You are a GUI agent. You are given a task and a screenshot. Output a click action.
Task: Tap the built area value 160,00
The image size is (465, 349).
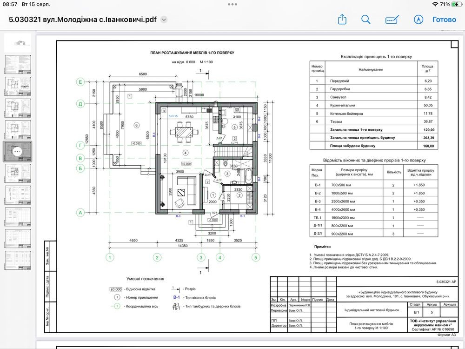coord(429,146)
